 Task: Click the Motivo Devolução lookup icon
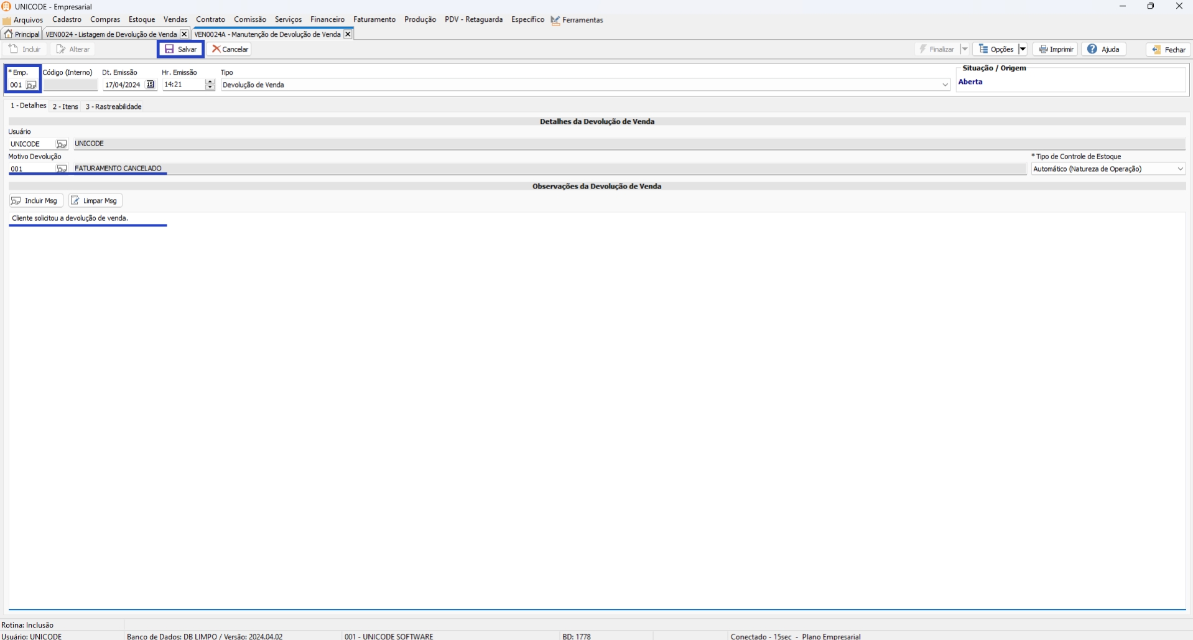click(x=61, y=169)
